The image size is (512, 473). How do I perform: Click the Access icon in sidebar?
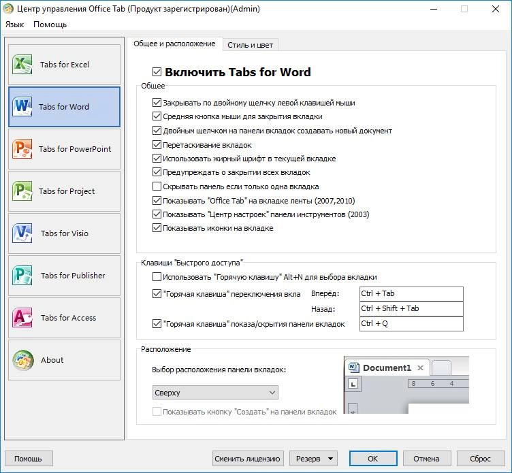tap(22, 317)
